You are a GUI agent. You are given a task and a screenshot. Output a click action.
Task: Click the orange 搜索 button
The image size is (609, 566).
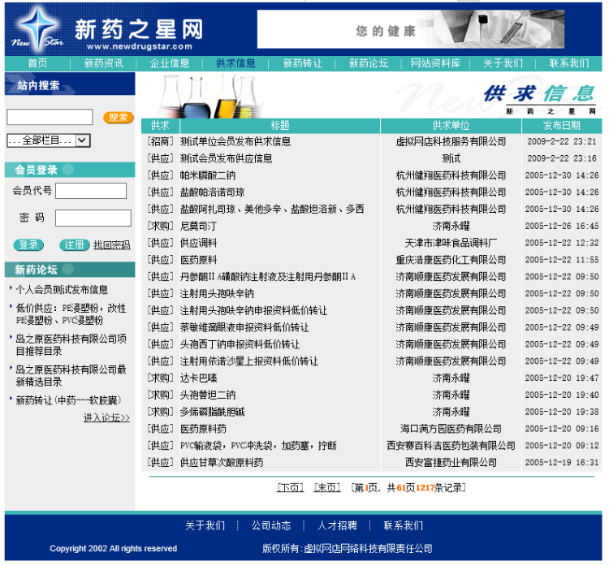pyautogui.click(x=118, y=117)
